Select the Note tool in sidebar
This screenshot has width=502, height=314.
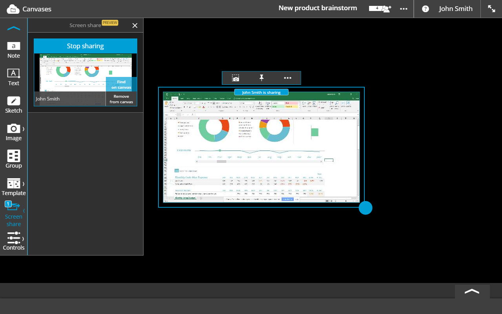[x=13, y=50]
